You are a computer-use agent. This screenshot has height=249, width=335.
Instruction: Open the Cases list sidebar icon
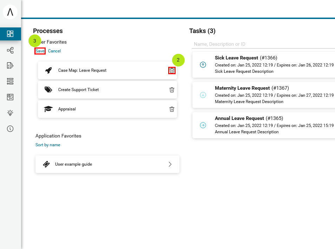click(x=10, y=81)
